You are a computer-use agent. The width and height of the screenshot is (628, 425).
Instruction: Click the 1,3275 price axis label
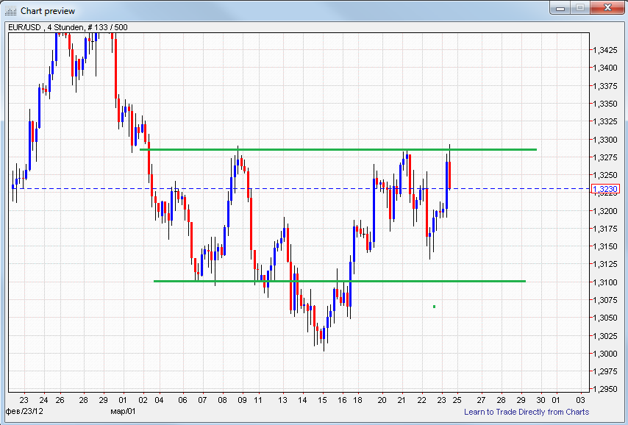(x=605, y=157)
